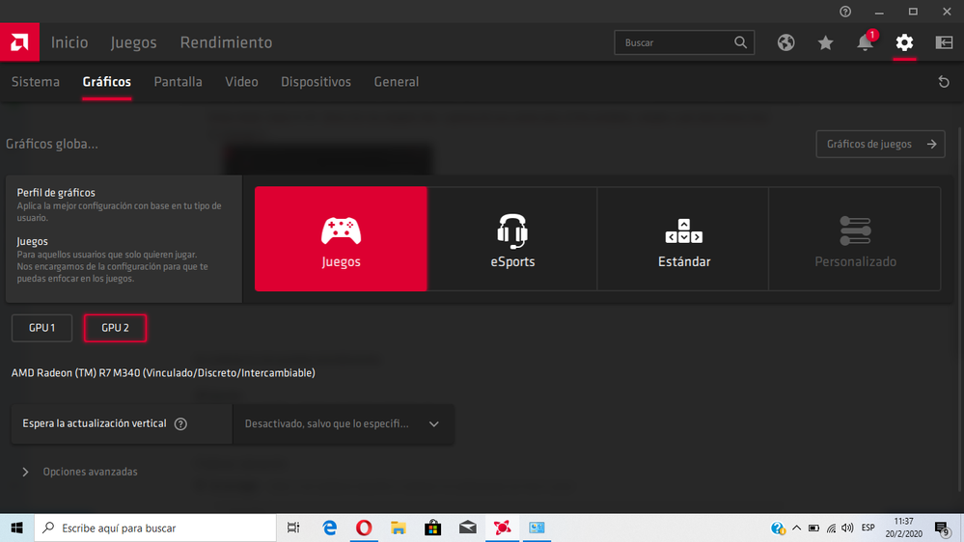Image resolution: width=964 pixels, height=542 pixels.
Task: Switch to the Pantalla tab
Action: click(178, 82)
